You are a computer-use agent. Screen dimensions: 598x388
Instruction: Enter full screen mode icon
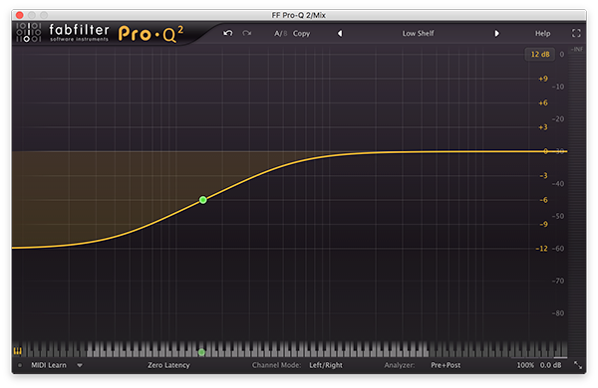(x=576, y=33)
